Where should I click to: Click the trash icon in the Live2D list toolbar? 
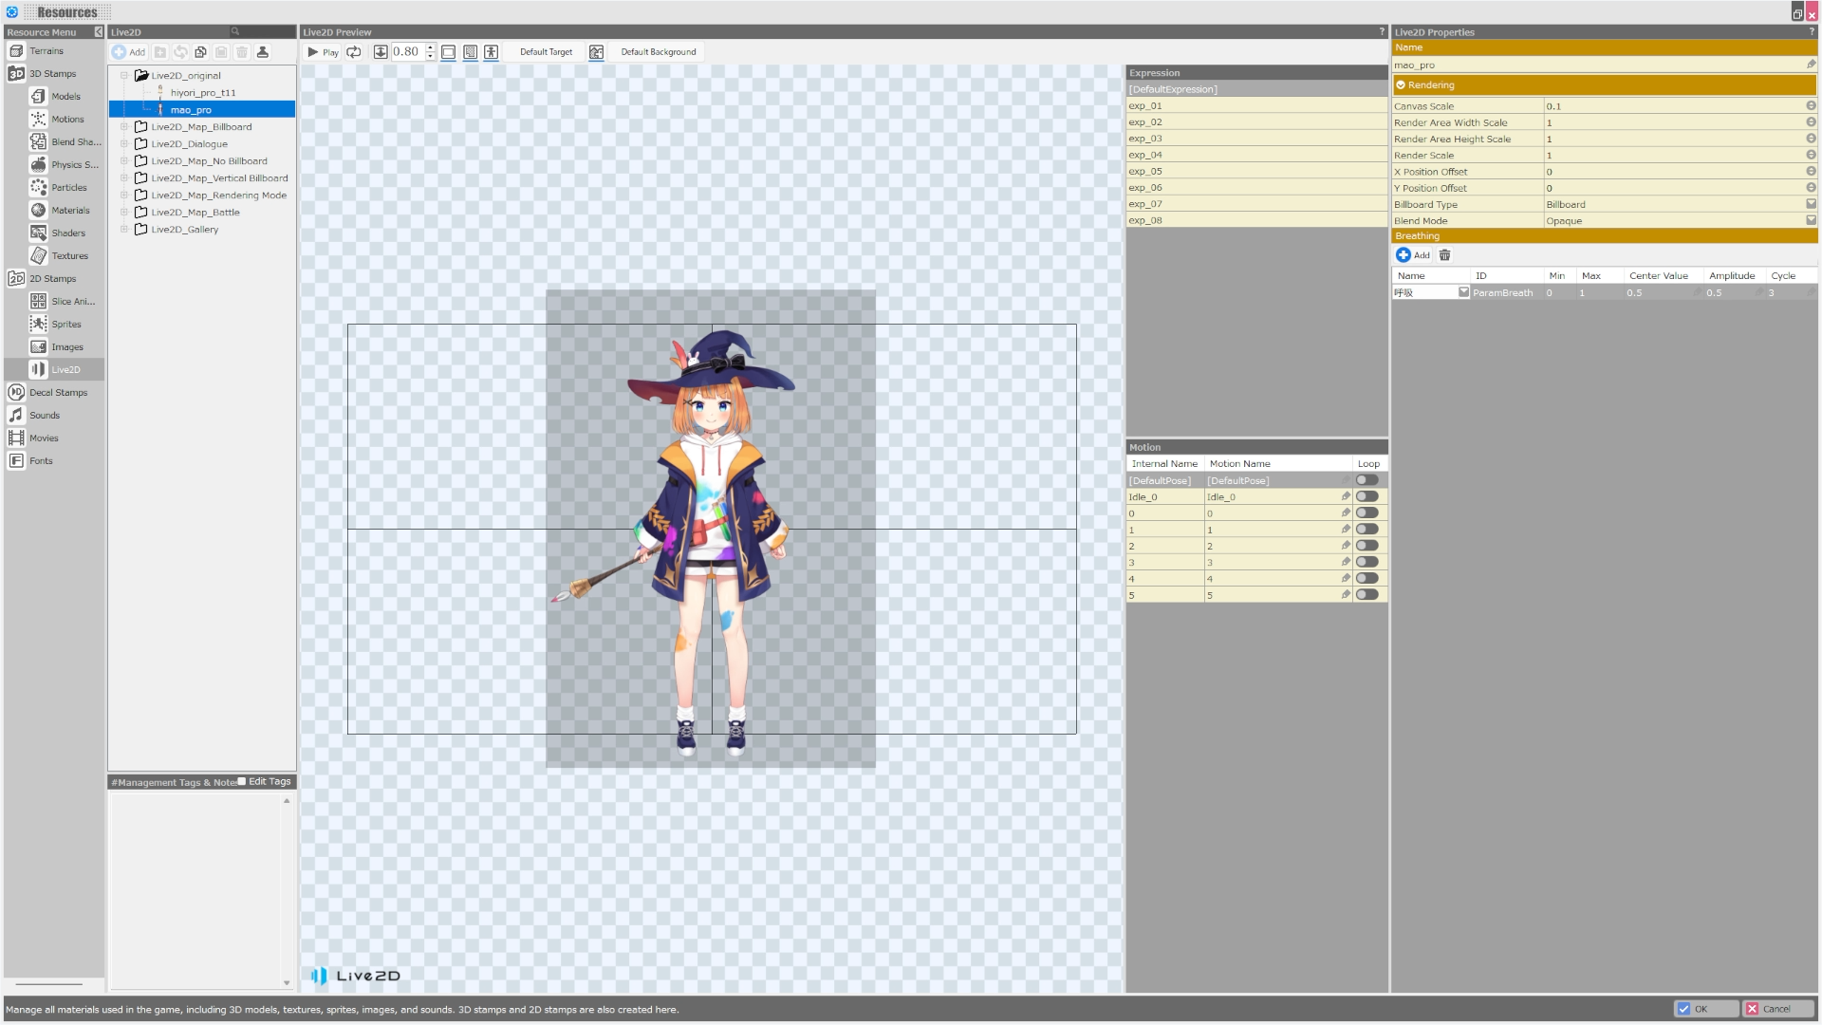coord(242,52)
